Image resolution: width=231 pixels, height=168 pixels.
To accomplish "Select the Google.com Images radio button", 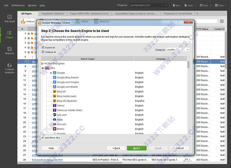I will [51, 82].
